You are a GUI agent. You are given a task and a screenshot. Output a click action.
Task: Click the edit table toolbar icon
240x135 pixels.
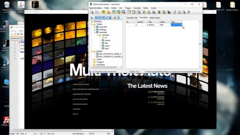click(118, 12)
